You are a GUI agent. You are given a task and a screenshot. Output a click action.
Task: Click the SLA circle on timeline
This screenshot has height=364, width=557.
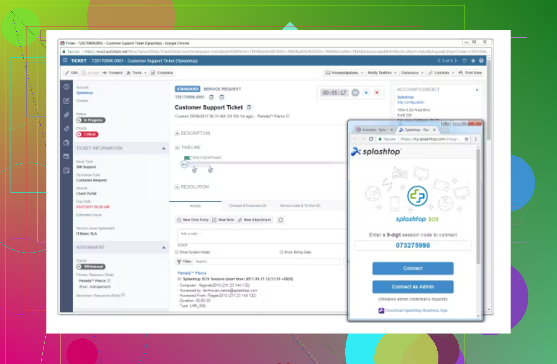pyautogui.click(x=184, y=164)
